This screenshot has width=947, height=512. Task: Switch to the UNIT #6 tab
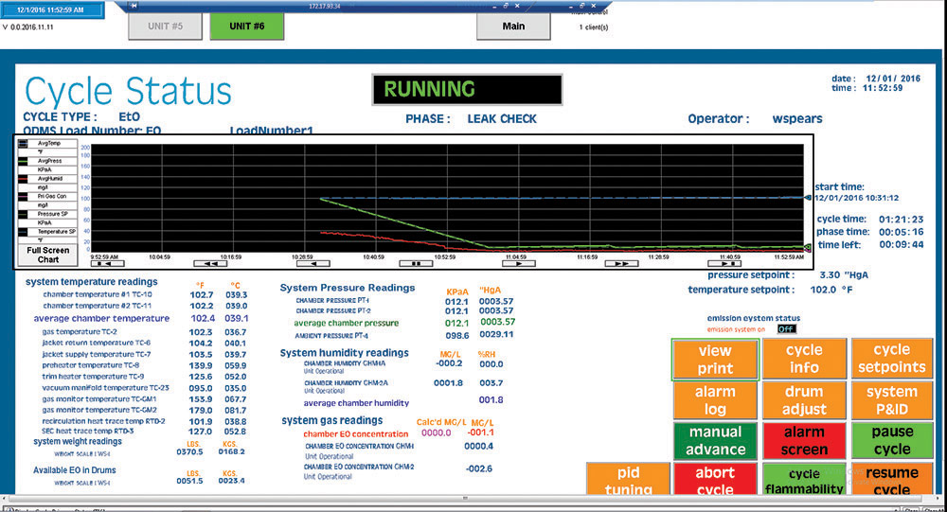(246, 26)
